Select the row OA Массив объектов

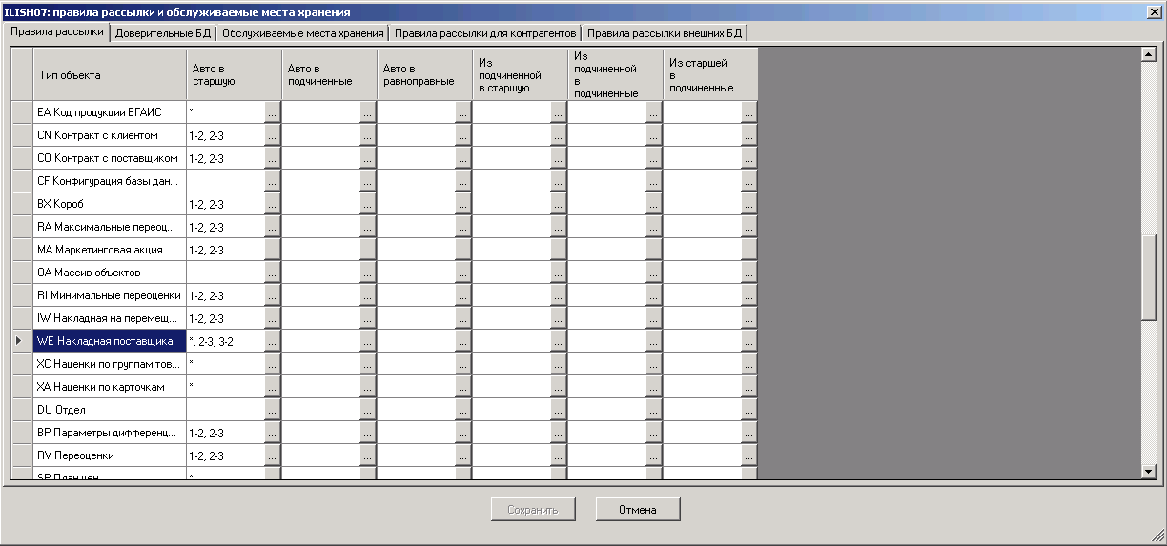tap(110, 273)
